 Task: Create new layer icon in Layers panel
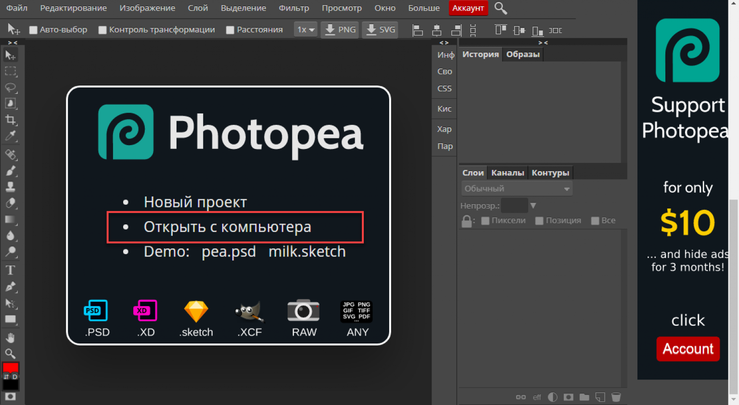pyautogui.click(x=600, y=397)
